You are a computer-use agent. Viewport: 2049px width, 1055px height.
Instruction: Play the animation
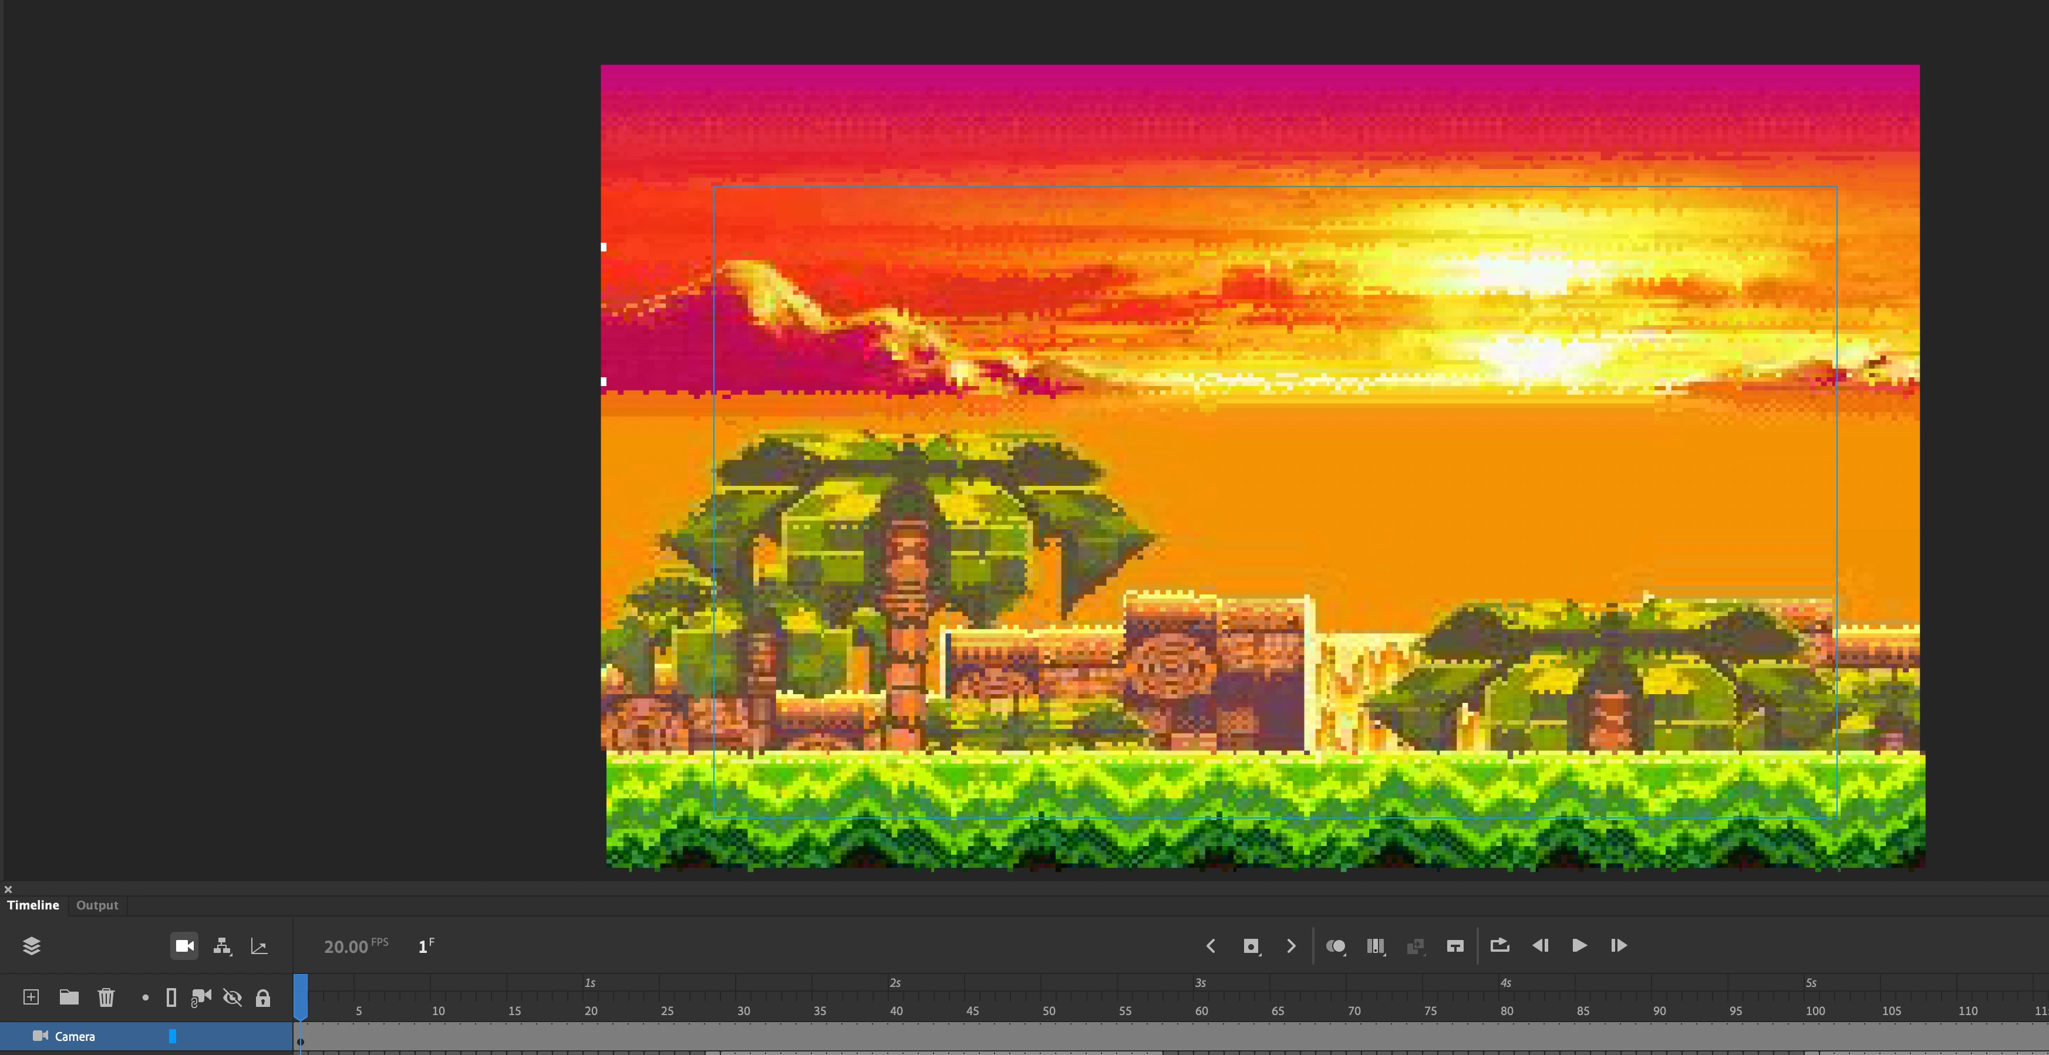(x=1579, y=945)
